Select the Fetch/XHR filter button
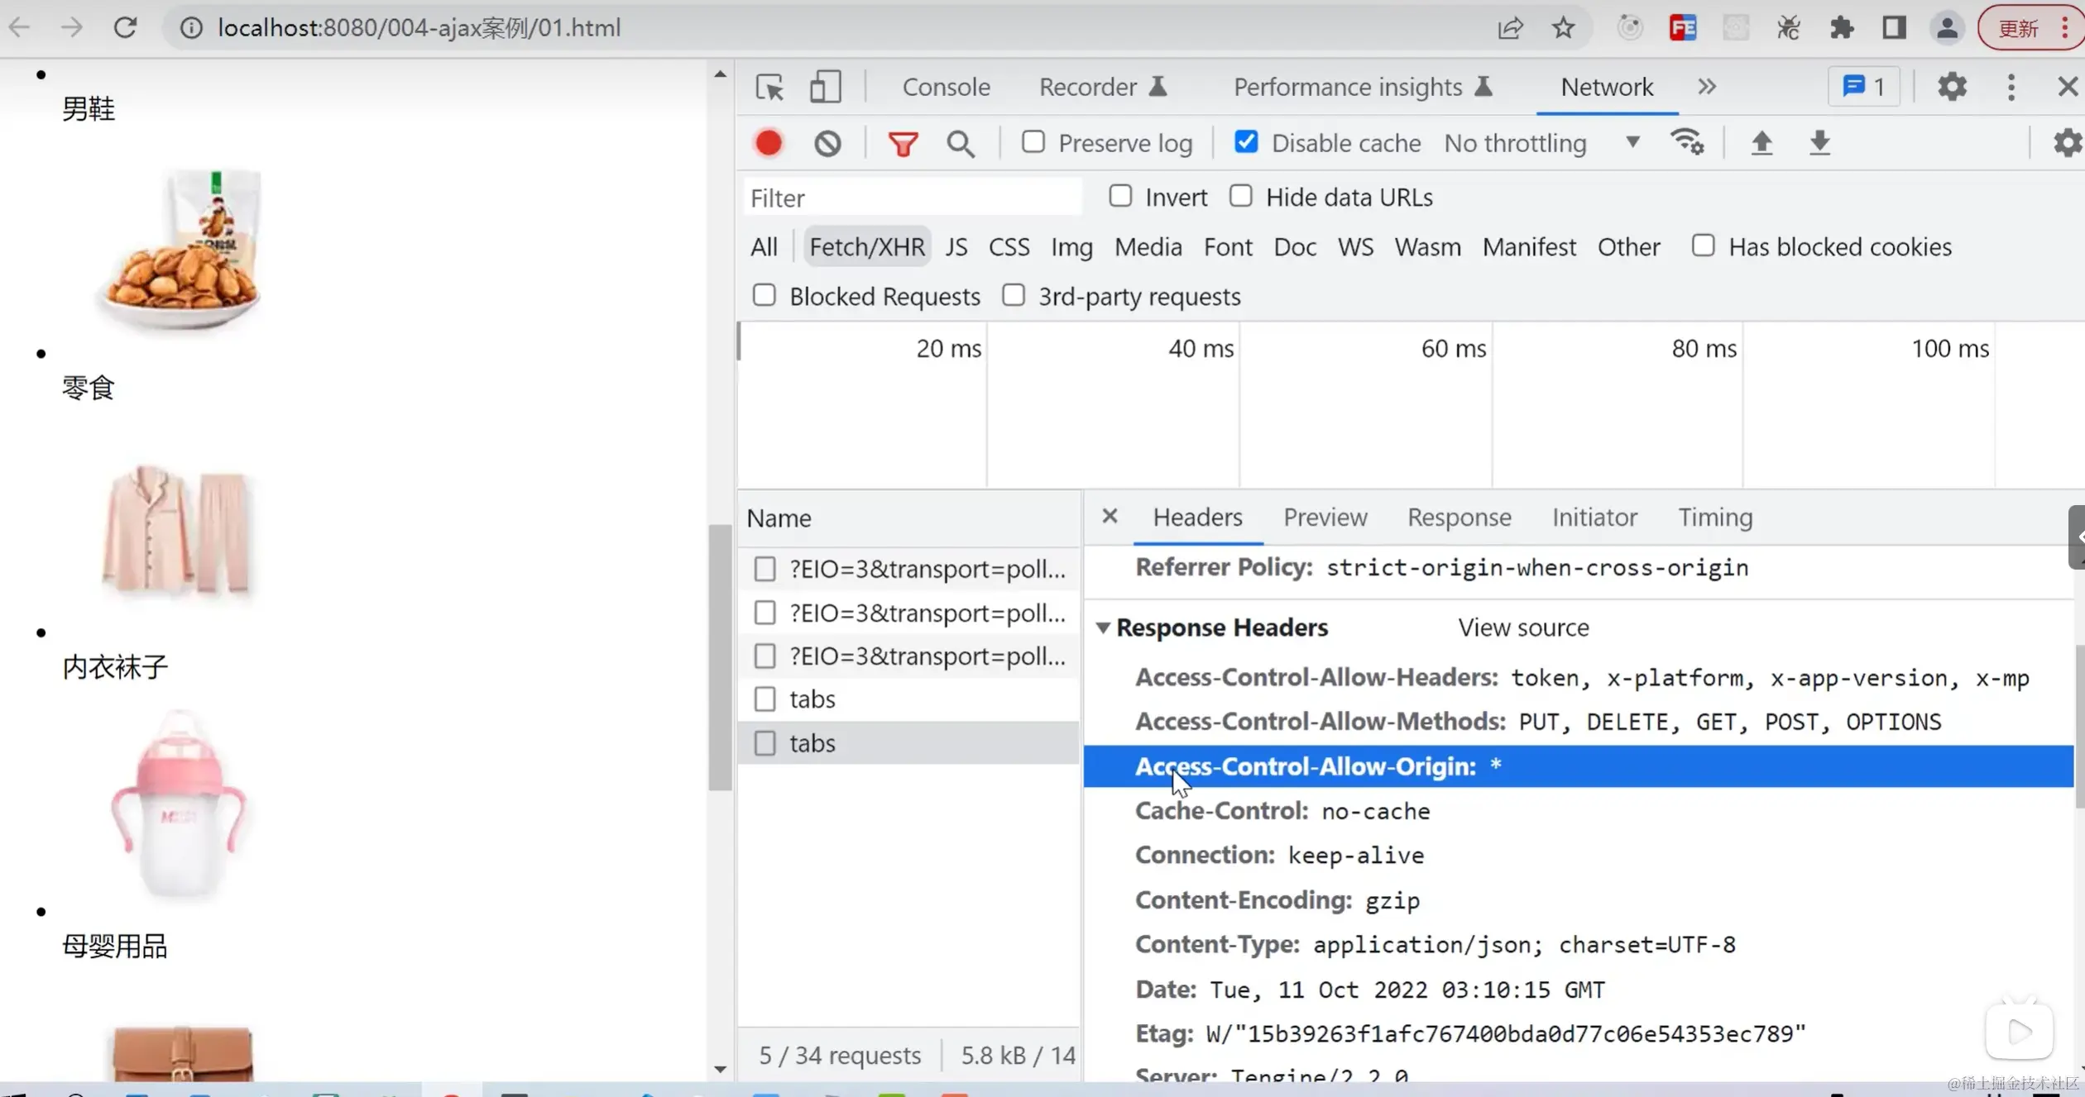Viewport: 2085px width, 1097px height. pos(866,246)
